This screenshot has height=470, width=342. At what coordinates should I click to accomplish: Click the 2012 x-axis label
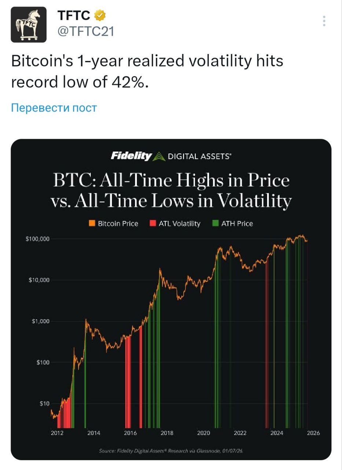[x=57, y=433]
